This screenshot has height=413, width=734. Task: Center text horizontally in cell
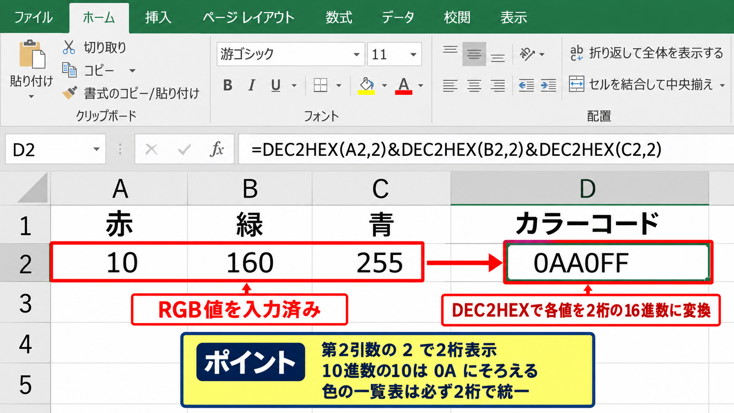[474, 85]
